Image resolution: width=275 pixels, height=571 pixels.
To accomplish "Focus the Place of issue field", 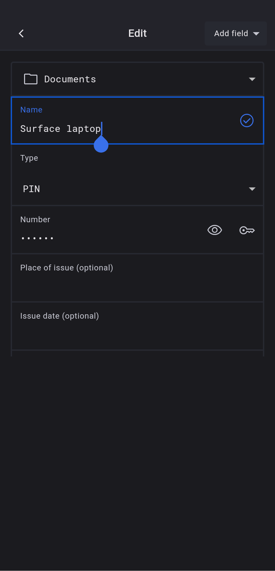I will tap(137, 278).
